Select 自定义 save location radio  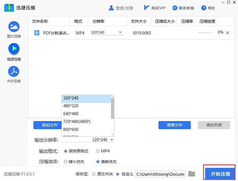tap(118, 174)
